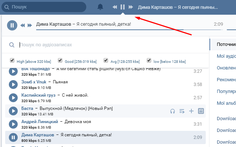
Task: Uncheck the High [above 320 kbs] filter
Action: tap(12, 60)
